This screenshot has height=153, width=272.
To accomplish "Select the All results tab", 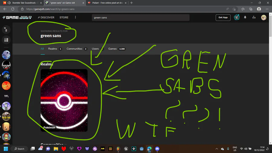I will [x=42, y=49].
